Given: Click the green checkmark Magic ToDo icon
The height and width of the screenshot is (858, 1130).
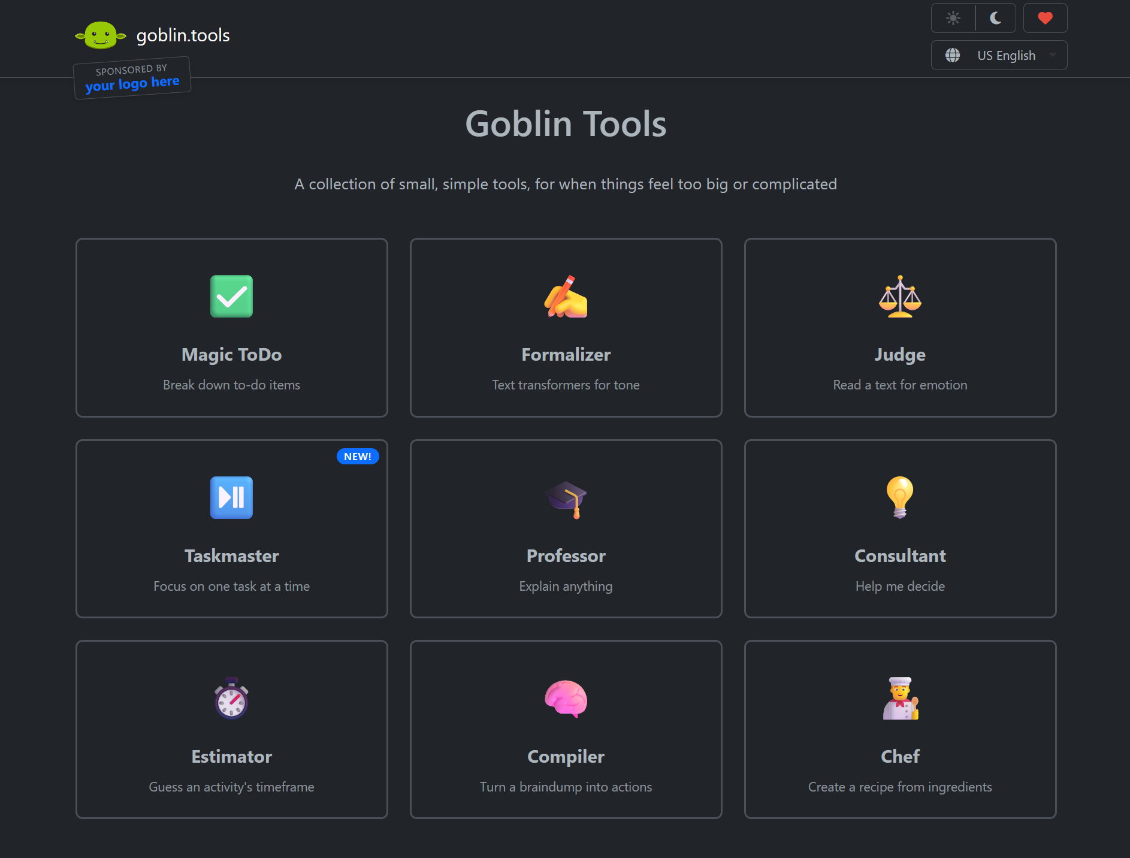Looking at the screenshot, I should [231, 296].
